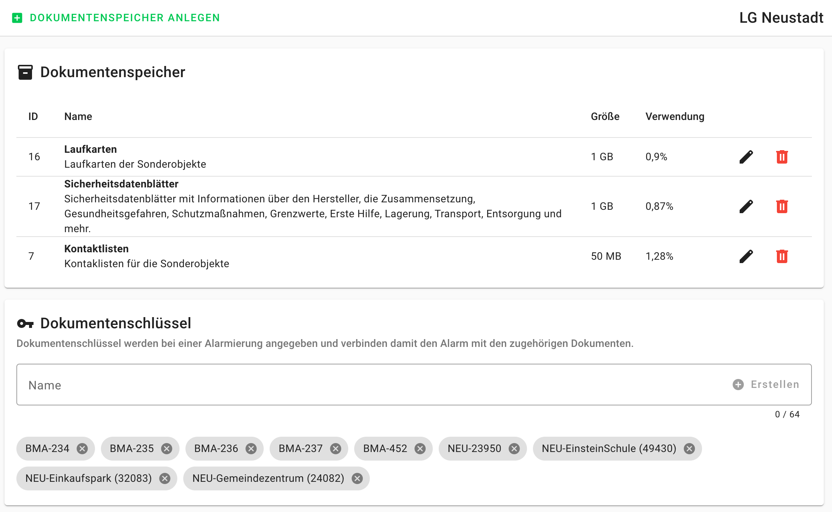This screenshot has height=512, width=832.
Task: Focus the document key Name field
Action: pyautogui.click(x=372, y=385)
